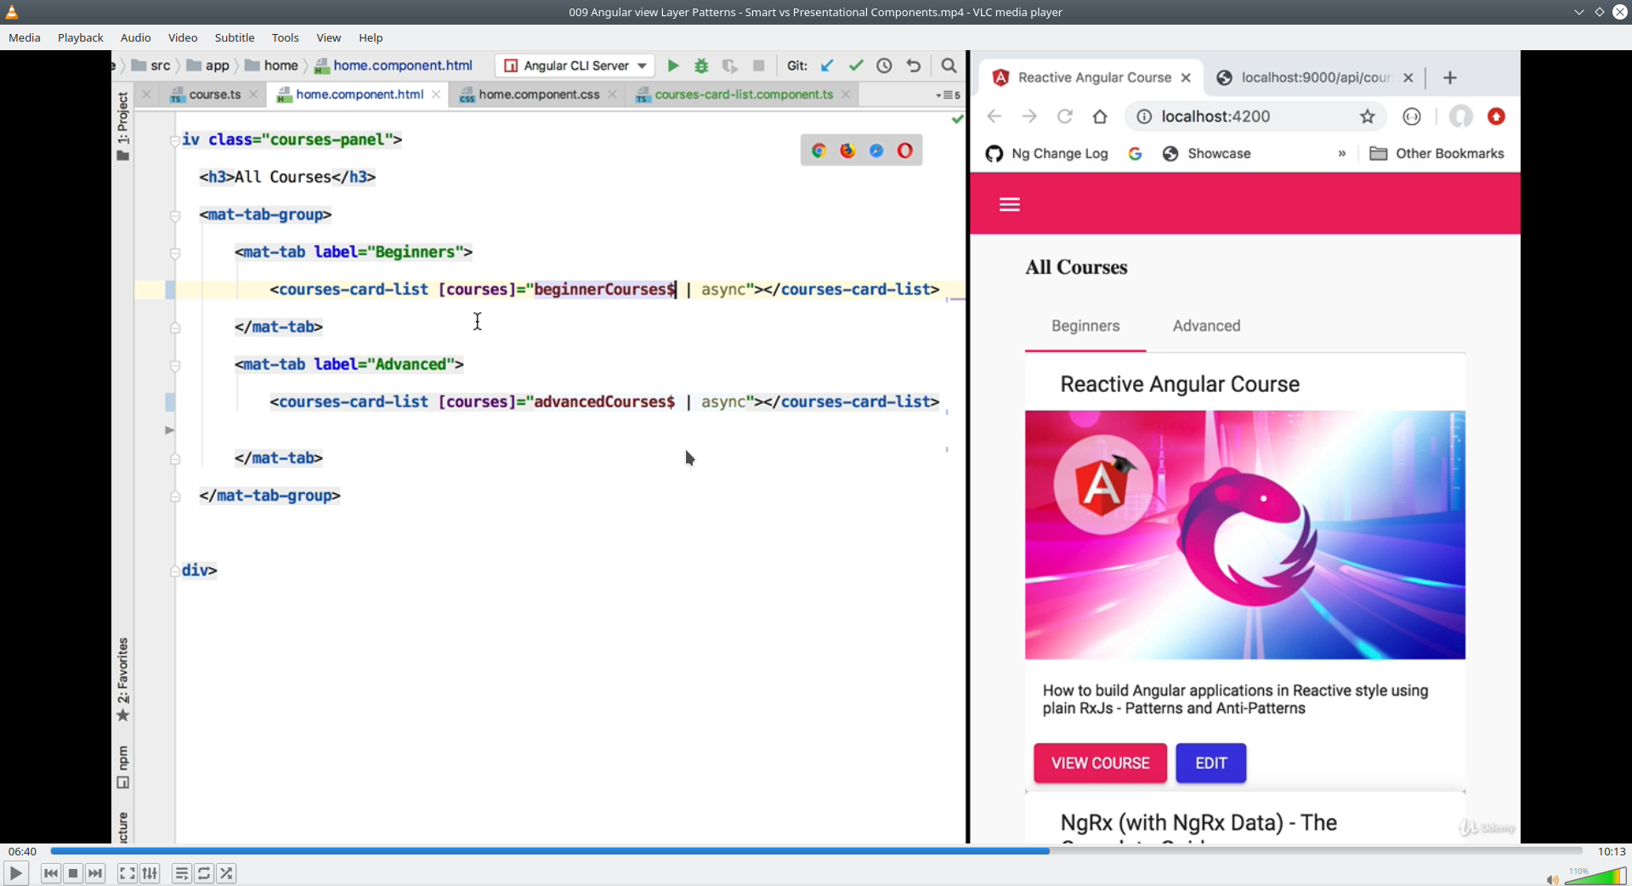
Task: Collapse the Advanced mat-tab fold marker
Action: (175, 366)
